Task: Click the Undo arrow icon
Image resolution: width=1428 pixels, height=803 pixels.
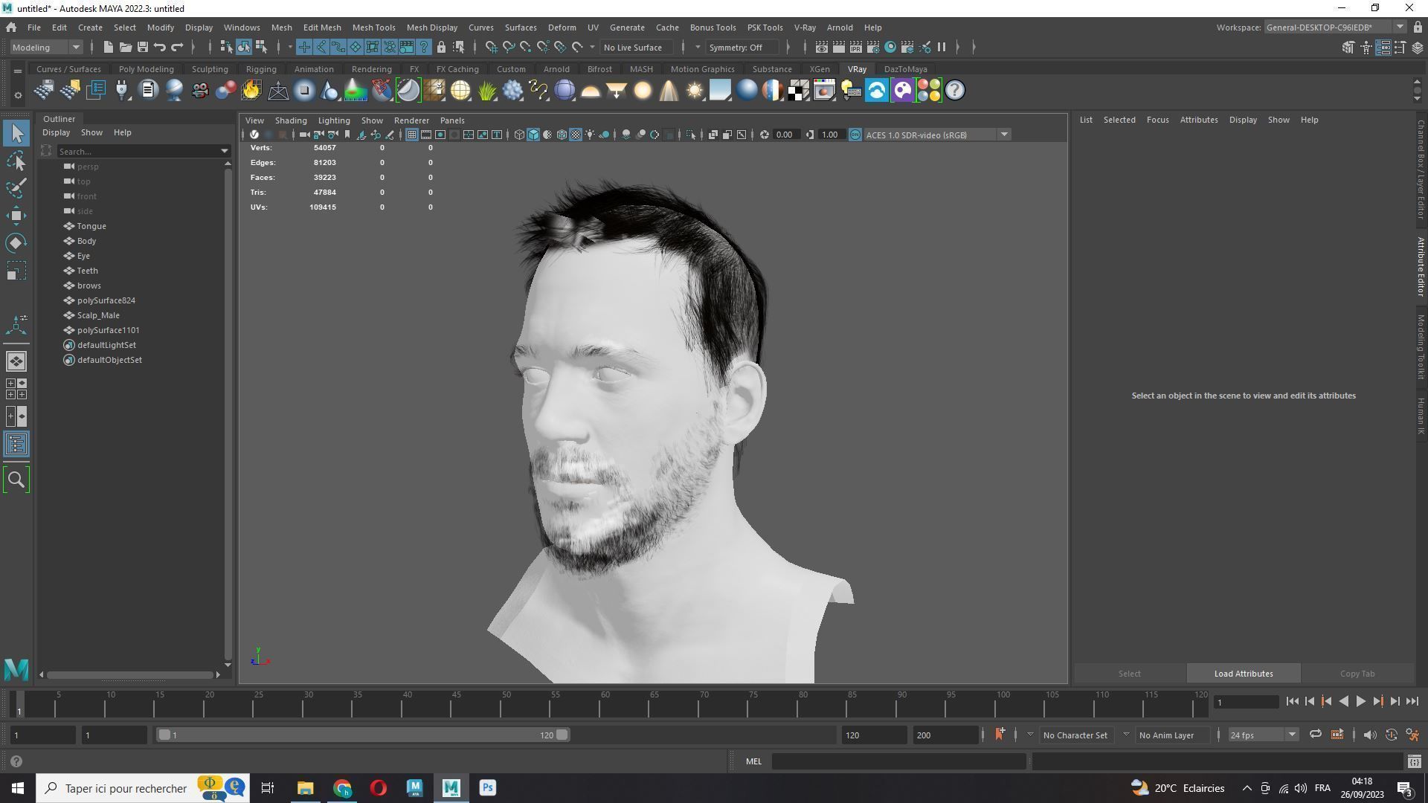Action: click(159, 48)
